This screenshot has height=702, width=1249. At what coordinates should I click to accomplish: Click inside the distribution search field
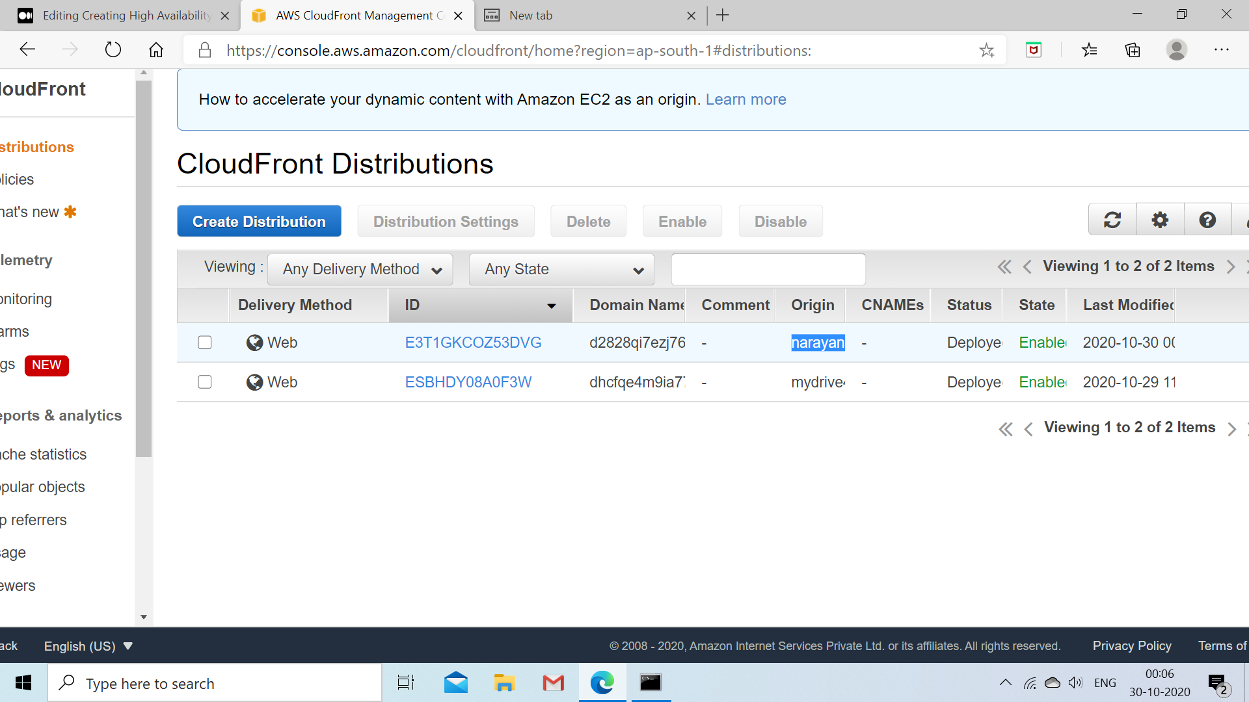[x=768, y=269]
